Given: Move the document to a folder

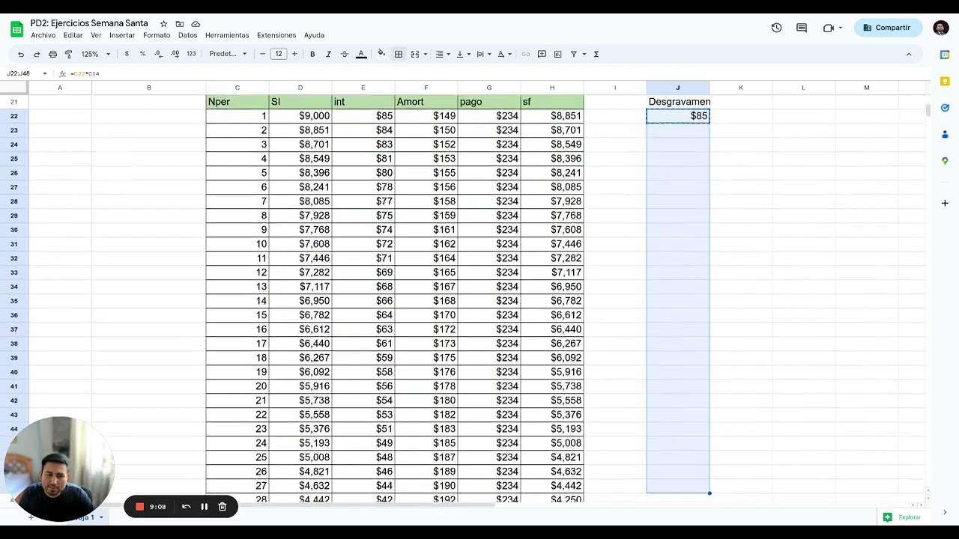Looking at the screenshot, I should pyautogui.click(x=180, y=24).
